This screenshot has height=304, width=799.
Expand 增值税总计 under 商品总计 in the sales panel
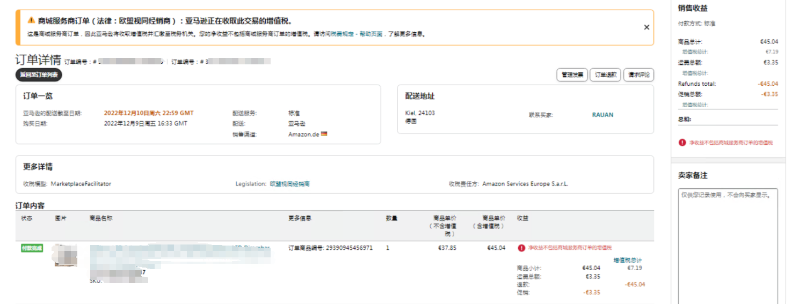(695, 52)
